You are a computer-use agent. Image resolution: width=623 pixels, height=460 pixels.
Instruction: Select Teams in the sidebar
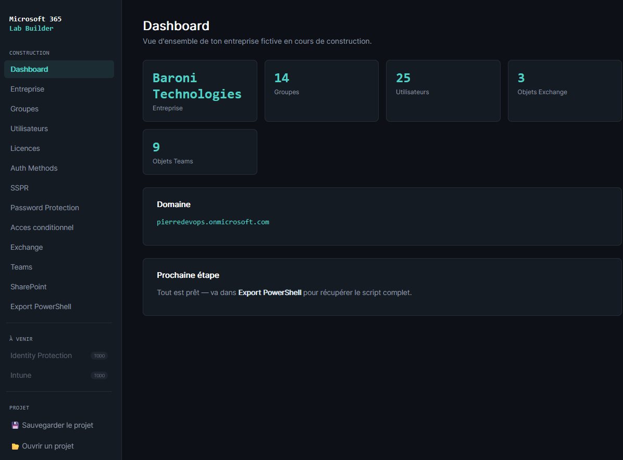59,267
